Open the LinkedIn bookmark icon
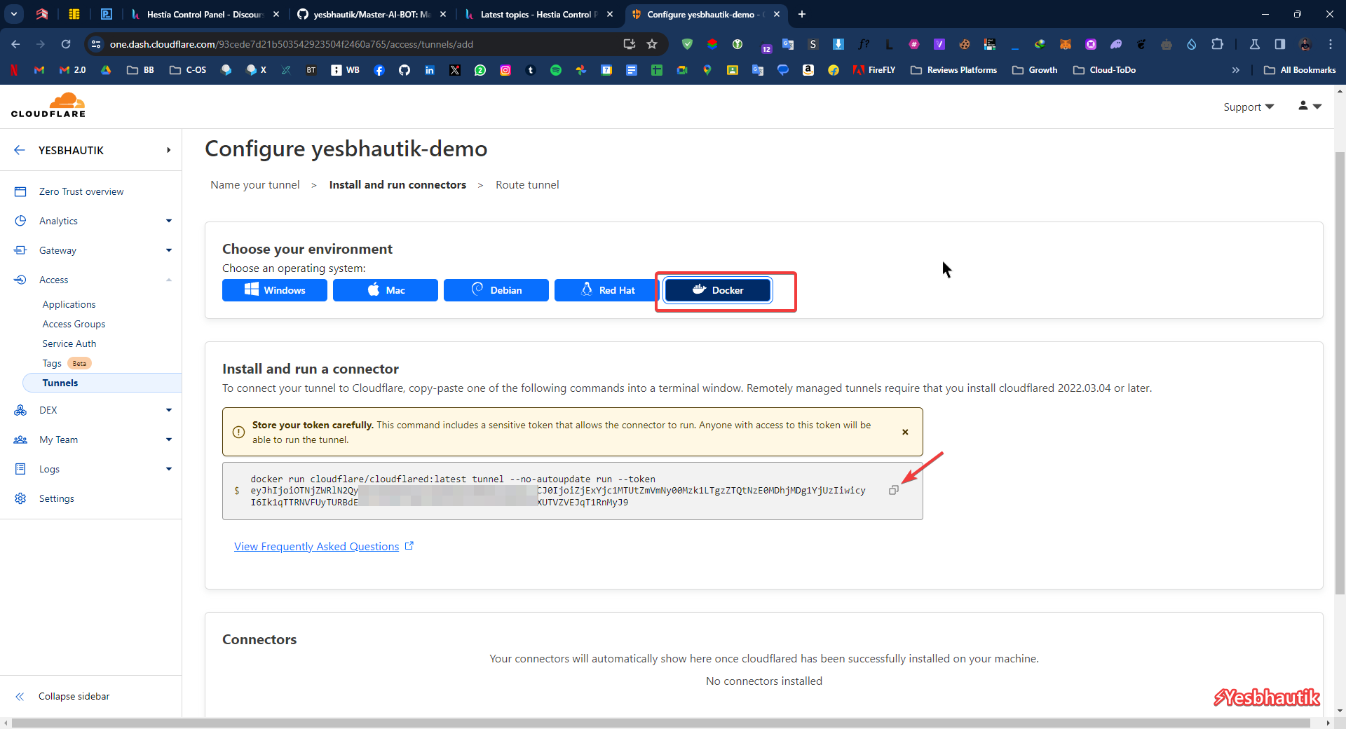 click(x=430, y=70)
